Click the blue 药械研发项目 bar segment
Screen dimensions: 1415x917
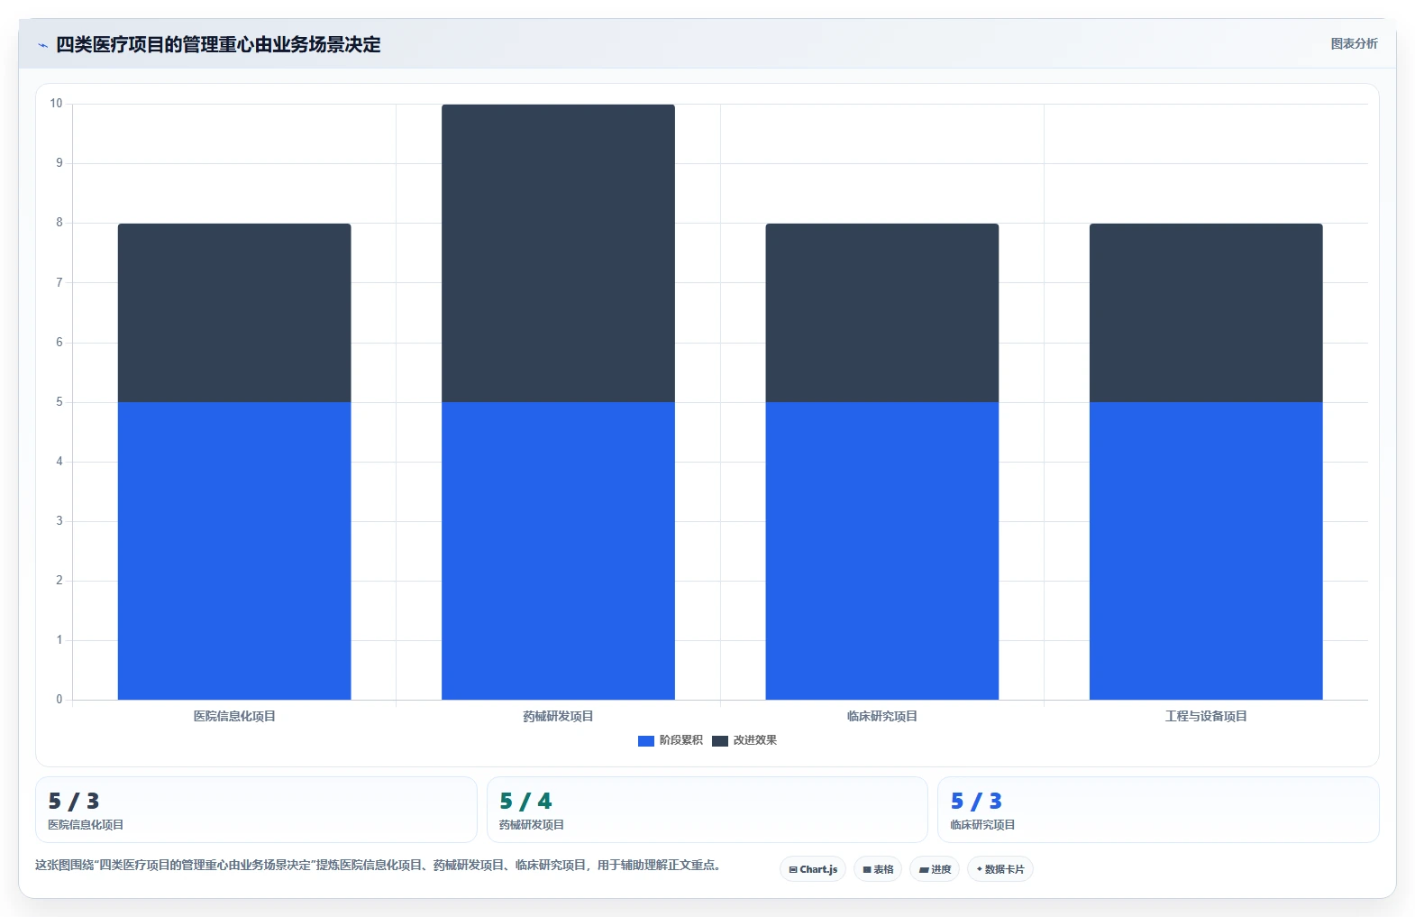tap(558, 551)
